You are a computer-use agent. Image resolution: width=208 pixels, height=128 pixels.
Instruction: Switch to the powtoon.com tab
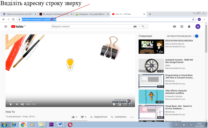(x=20, y=14)
